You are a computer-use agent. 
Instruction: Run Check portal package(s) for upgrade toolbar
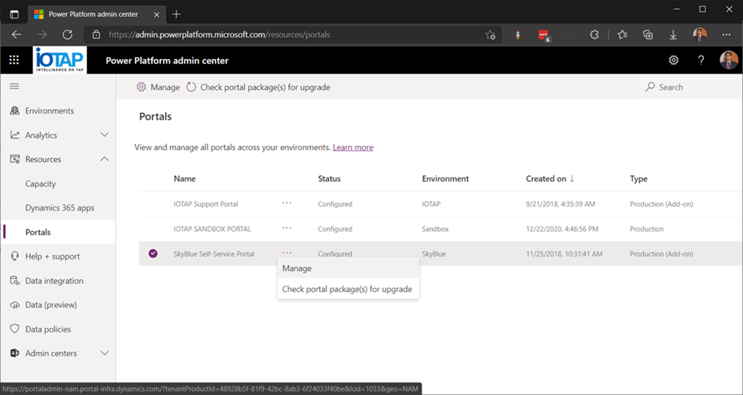click(258, 87)
